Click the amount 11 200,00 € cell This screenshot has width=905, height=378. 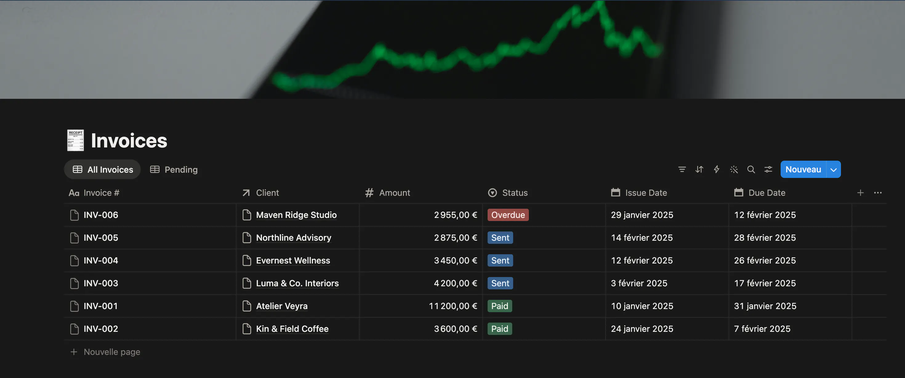pyautogui.click(x=421, y=306)
